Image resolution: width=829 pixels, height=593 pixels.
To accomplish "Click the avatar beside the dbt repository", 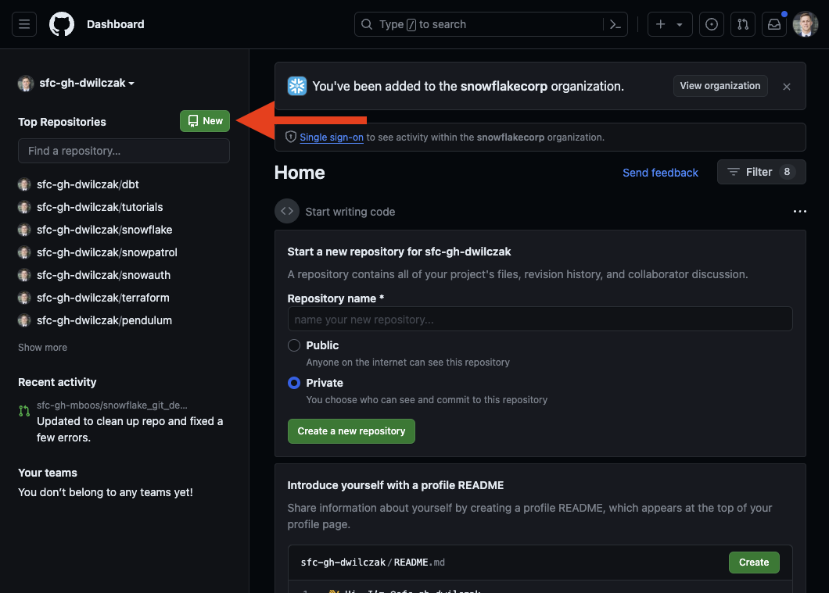I will pyautogui.click(x=24, y=184).
